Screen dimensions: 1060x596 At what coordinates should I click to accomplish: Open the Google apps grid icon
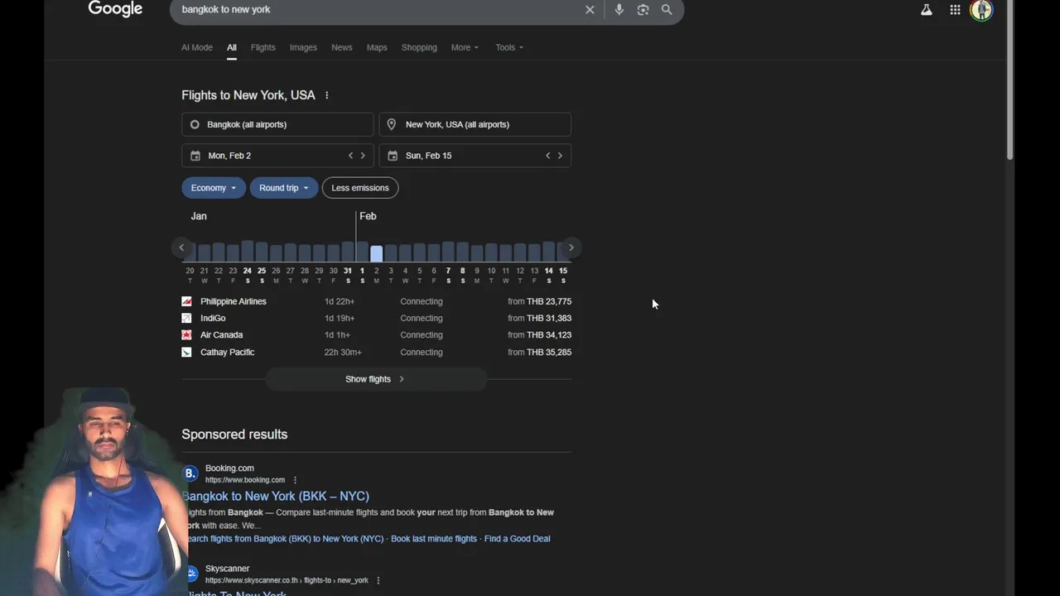(955, 10)
